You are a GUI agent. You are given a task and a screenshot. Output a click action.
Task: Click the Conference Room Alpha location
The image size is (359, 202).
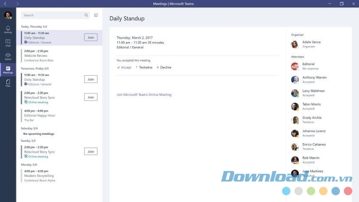coord(40,181)
